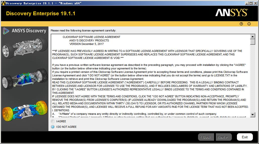This screenshot has height=144, width=259.
Task: Click the gray suspension model thumbnail
Action: pos(25,47)
